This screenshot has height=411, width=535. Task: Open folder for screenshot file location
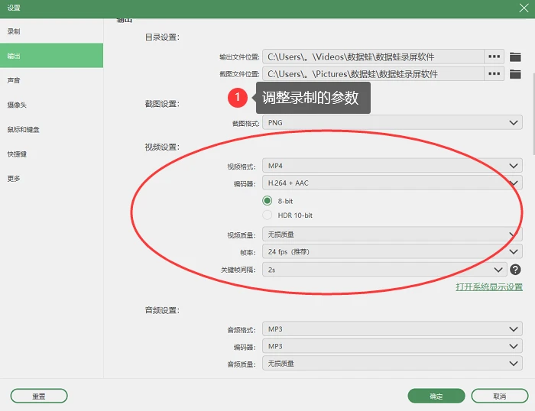click(x=515, y=74)
